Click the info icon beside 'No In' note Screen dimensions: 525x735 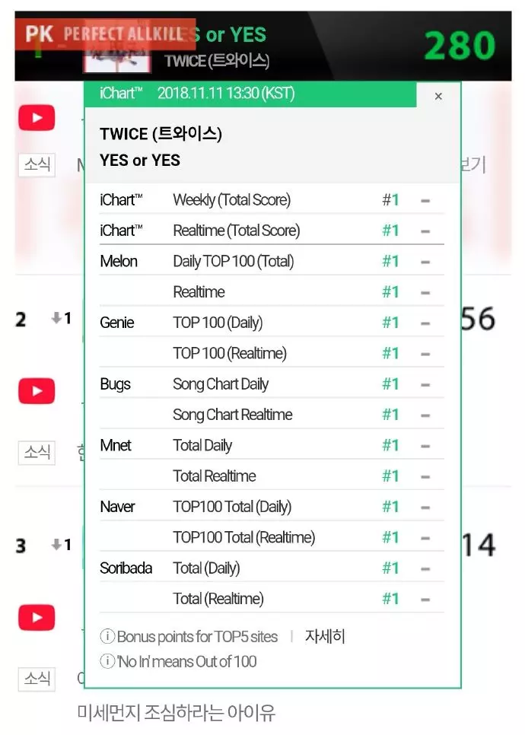(107, 661)
